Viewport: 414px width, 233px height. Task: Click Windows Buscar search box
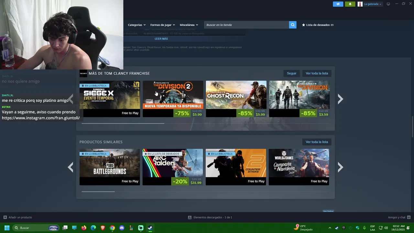coord(36,228)
